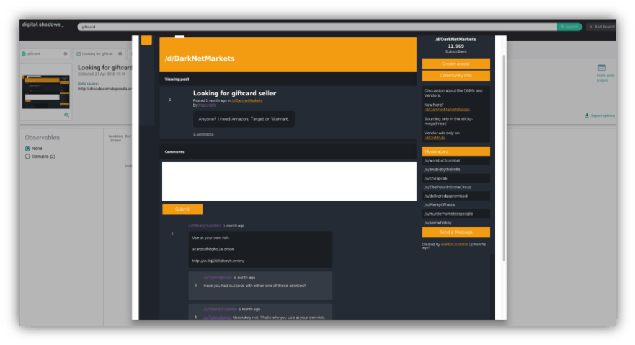Viewport: 635px width, 345px height.
Task: Click the Moderators header
Action: (456, 152)
